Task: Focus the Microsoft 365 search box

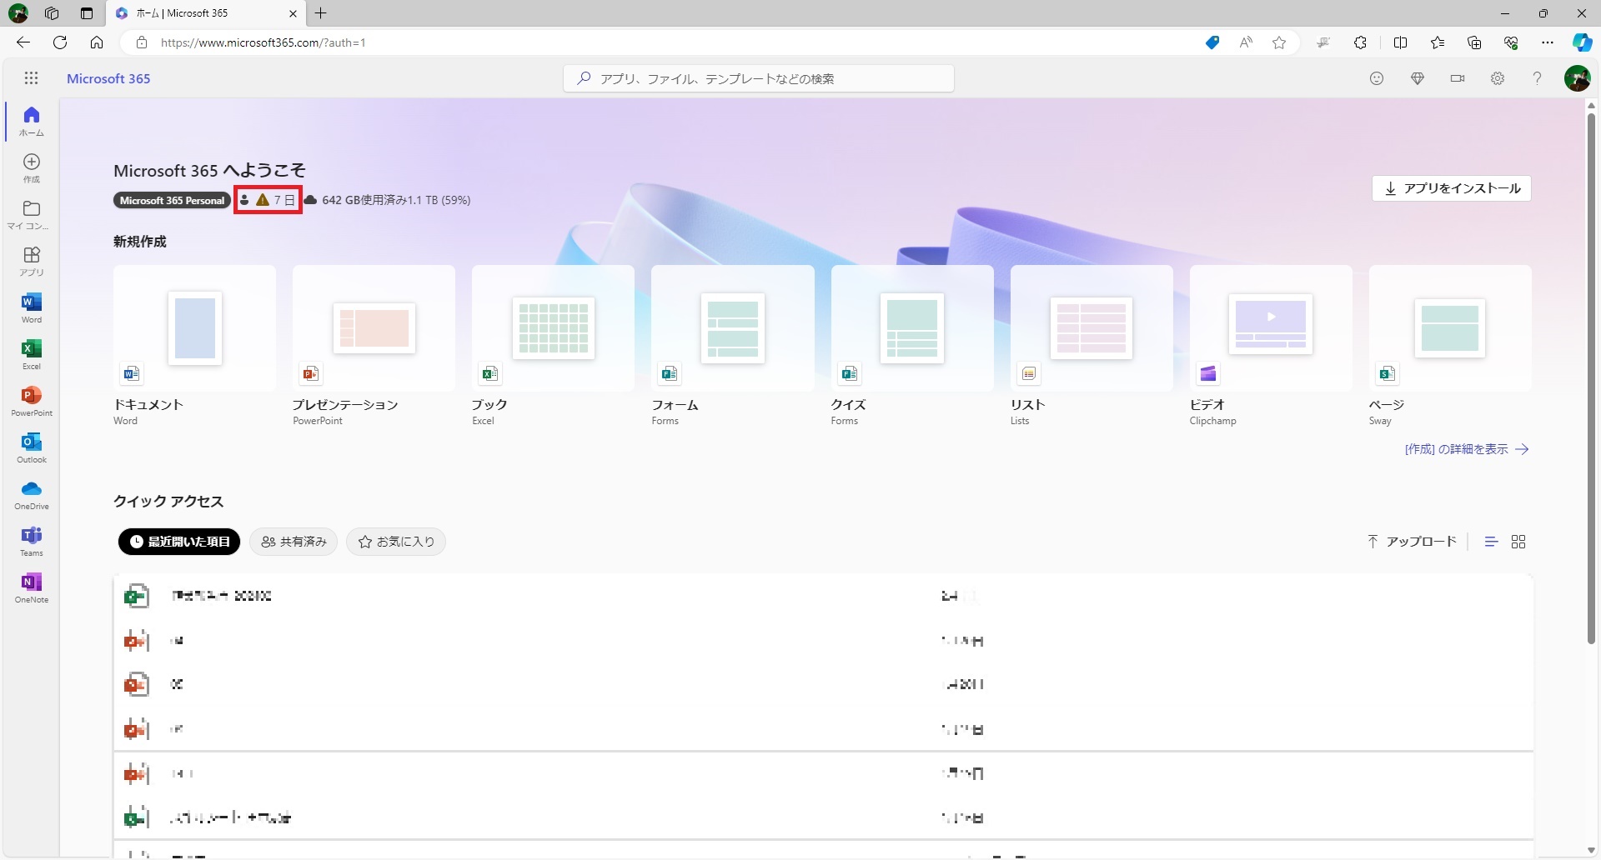Action: (x=759, y=78)
